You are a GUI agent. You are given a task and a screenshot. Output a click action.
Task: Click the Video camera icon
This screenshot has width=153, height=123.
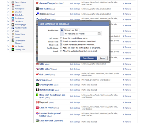tap(13, 31)
